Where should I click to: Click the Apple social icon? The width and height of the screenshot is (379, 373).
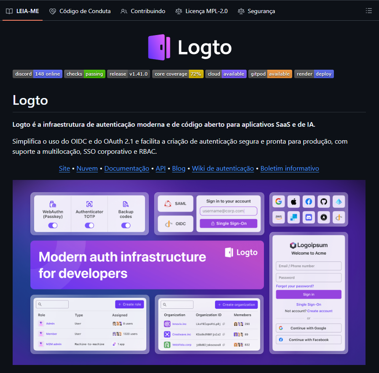(293, 201)
